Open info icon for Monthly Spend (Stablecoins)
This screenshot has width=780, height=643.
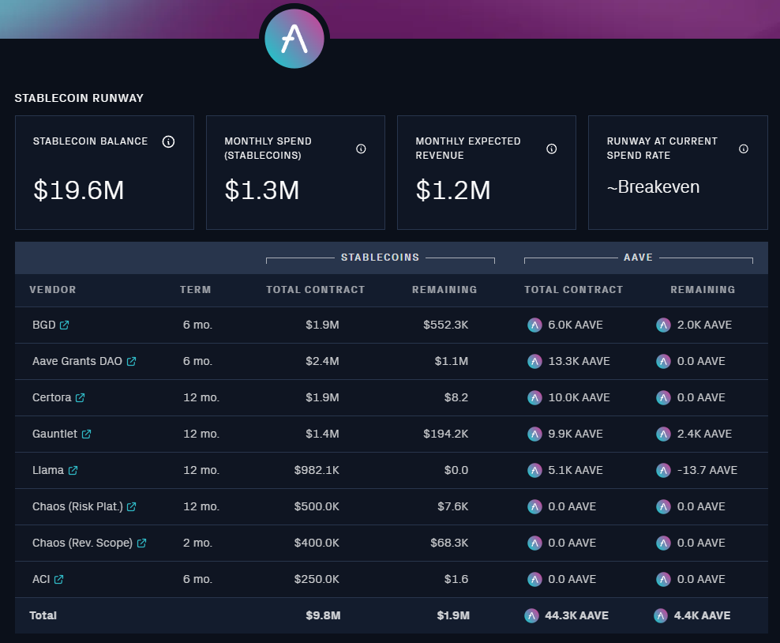pyautogui.click(x=361, y=149)
